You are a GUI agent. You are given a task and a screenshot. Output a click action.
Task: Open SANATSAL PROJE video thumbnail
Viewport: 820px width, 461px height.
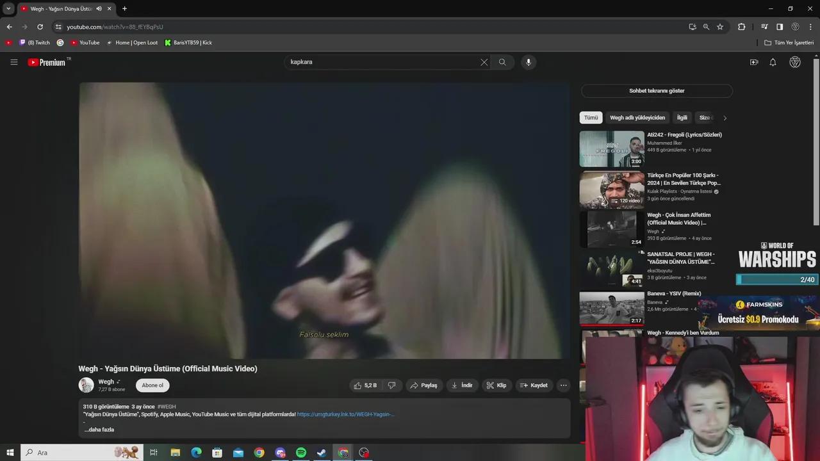click(x=612, y=268)
